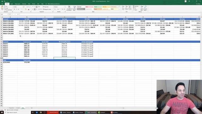Apply the Normal cell style

coord(81,7)
